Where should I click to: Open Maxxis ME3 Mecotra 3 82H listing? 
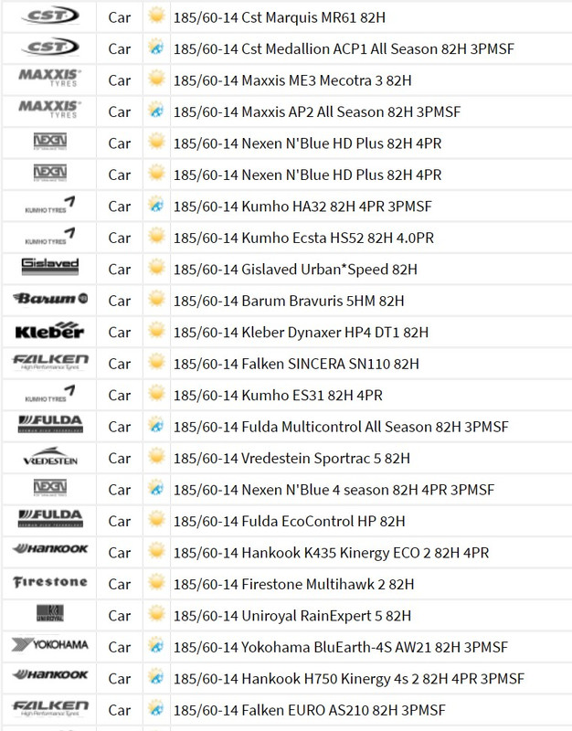click(292, 80)
